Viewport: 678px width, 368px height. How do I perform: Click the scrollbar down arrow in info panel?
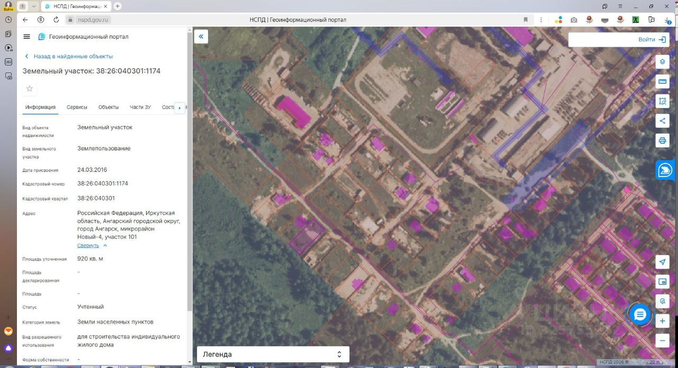click(x=190, y=362)
